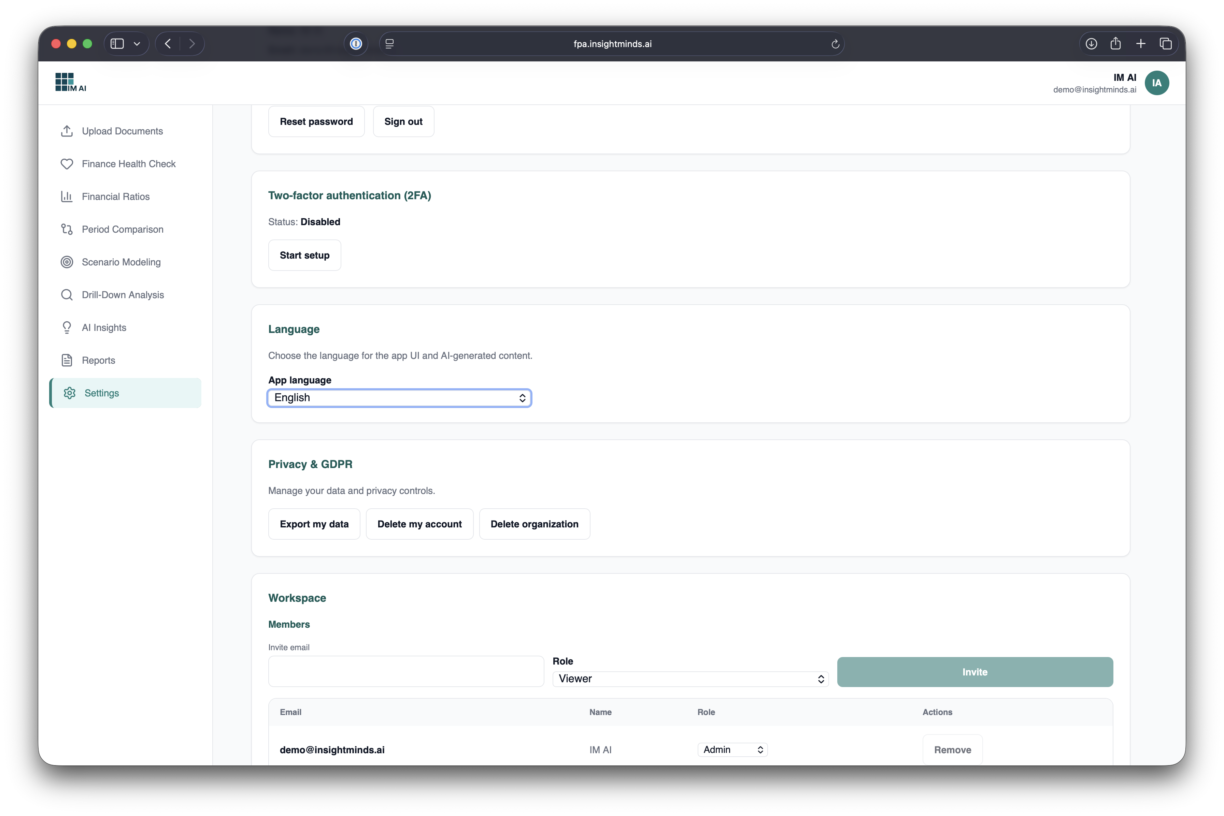Image resolution: width=1224 pixels, height=816 pixels.
Task: Click the 1Password extension icon in toolbar
Action: [356, 44]
